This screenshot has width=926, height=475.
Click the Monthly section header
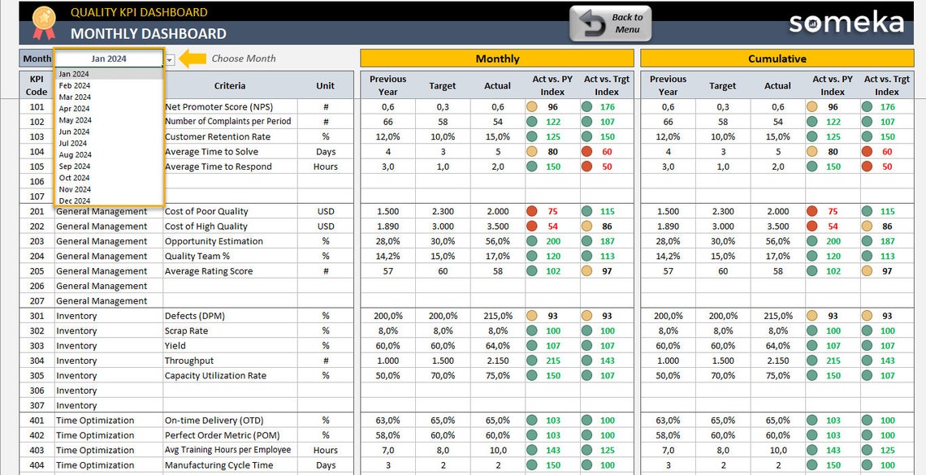point(497,58)
